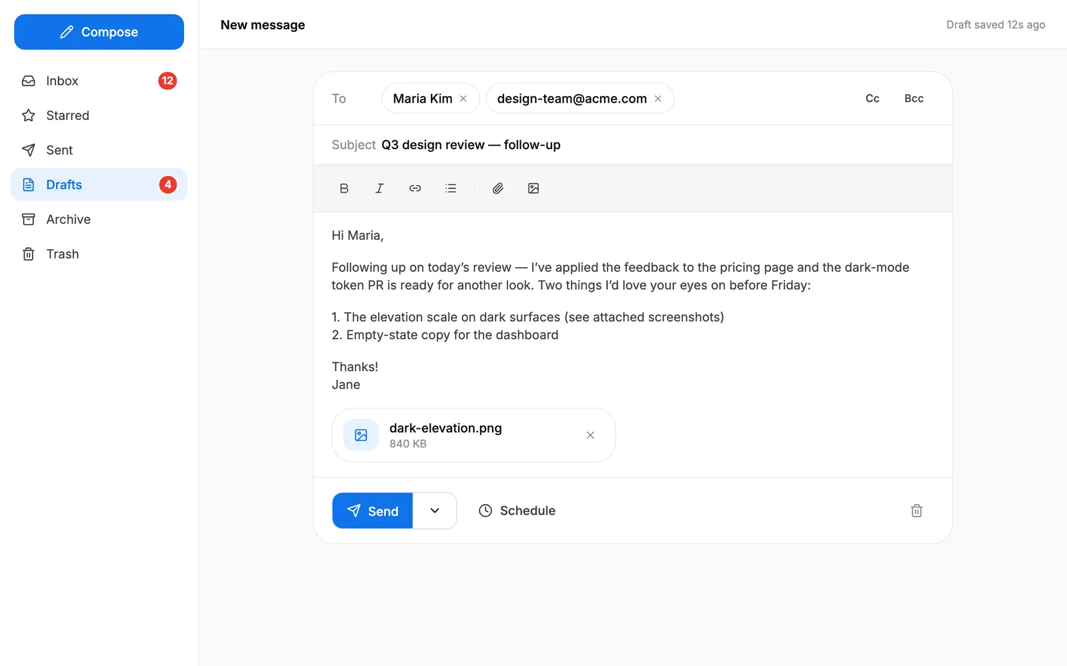Insert an image from the toolbar

coord(533,188)
